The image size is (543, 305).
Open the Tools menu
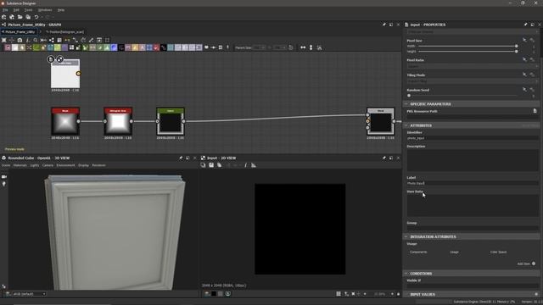(28, 10)
